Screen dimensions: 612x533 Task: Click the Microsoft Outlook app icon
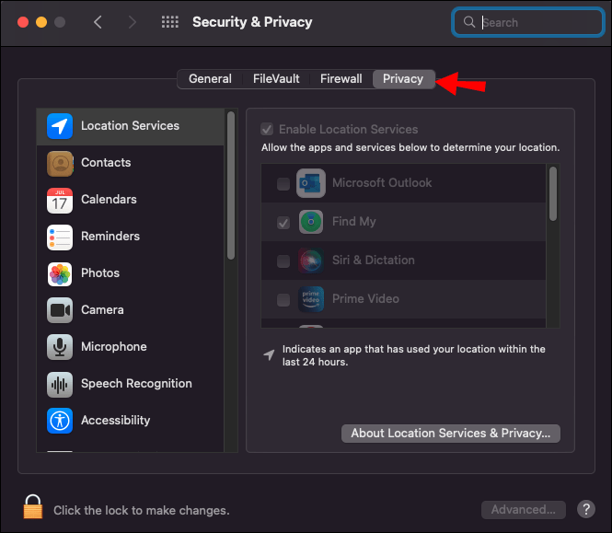[311, 183]
